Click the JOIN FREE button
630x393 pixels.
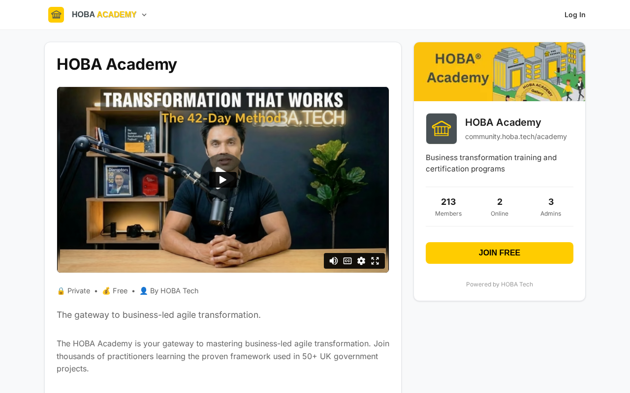[x=500, y=253]
